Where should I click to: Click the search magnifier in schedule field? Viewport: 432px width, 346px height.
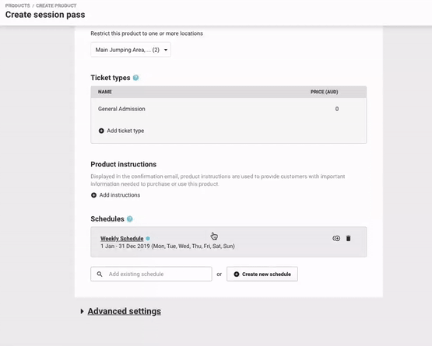pos(100,274)
